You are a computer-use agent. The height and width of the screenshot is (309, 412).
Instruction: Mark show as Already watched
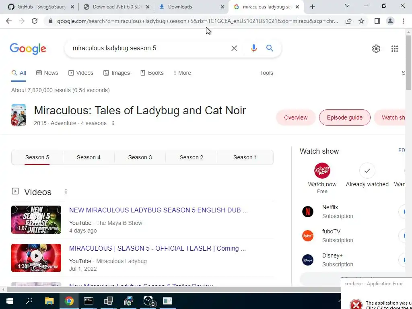point(367,171)
